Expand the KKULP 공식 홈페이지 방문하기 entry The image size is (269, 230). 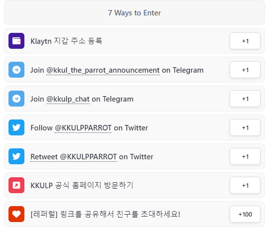[x=134, y=185]
